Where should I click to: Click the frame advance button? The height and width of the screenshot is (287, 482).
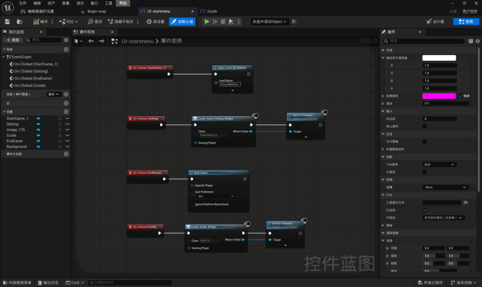coord(215,22)
